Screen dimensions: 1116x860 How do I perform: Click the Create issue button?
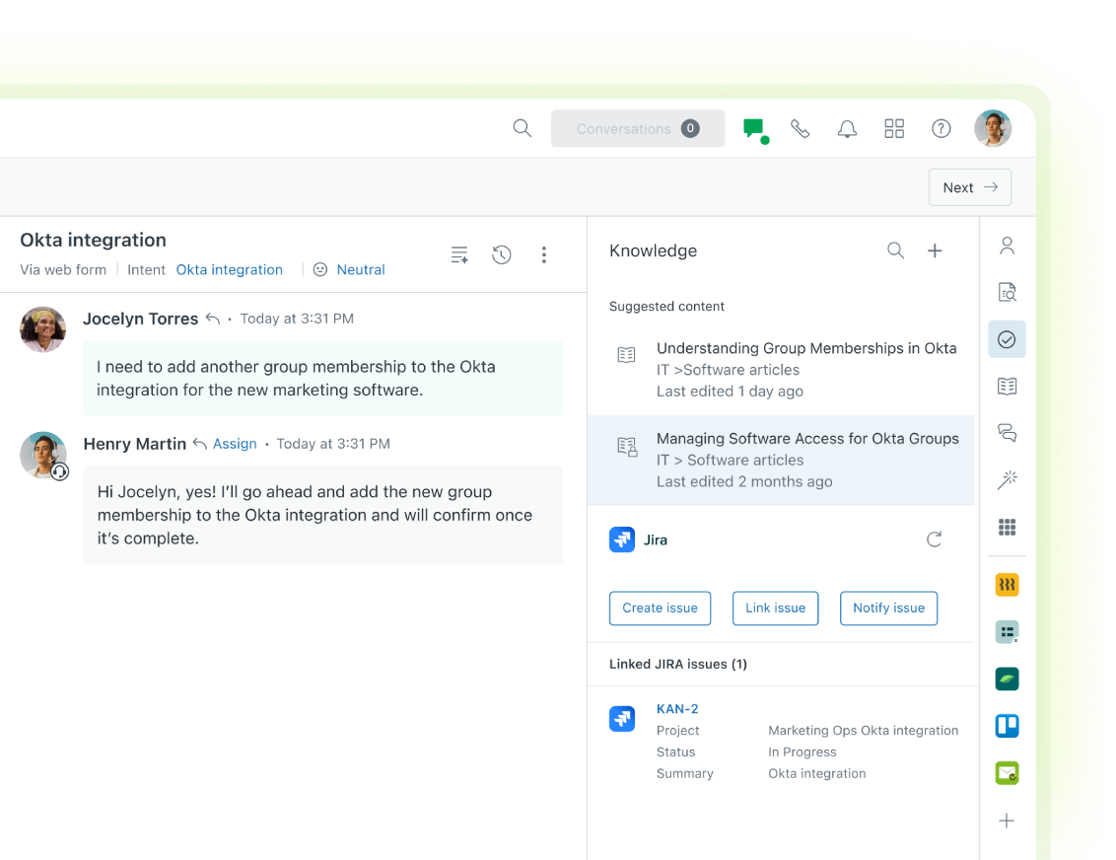click(660, 608)
